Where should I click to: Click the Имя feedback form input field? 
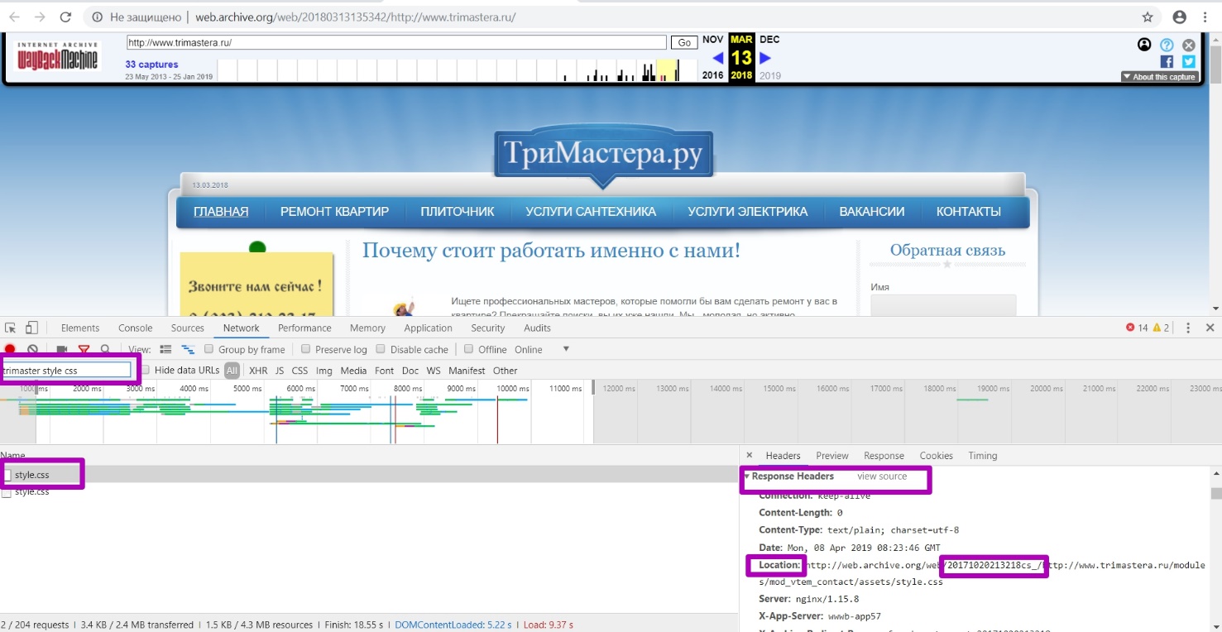943,305
